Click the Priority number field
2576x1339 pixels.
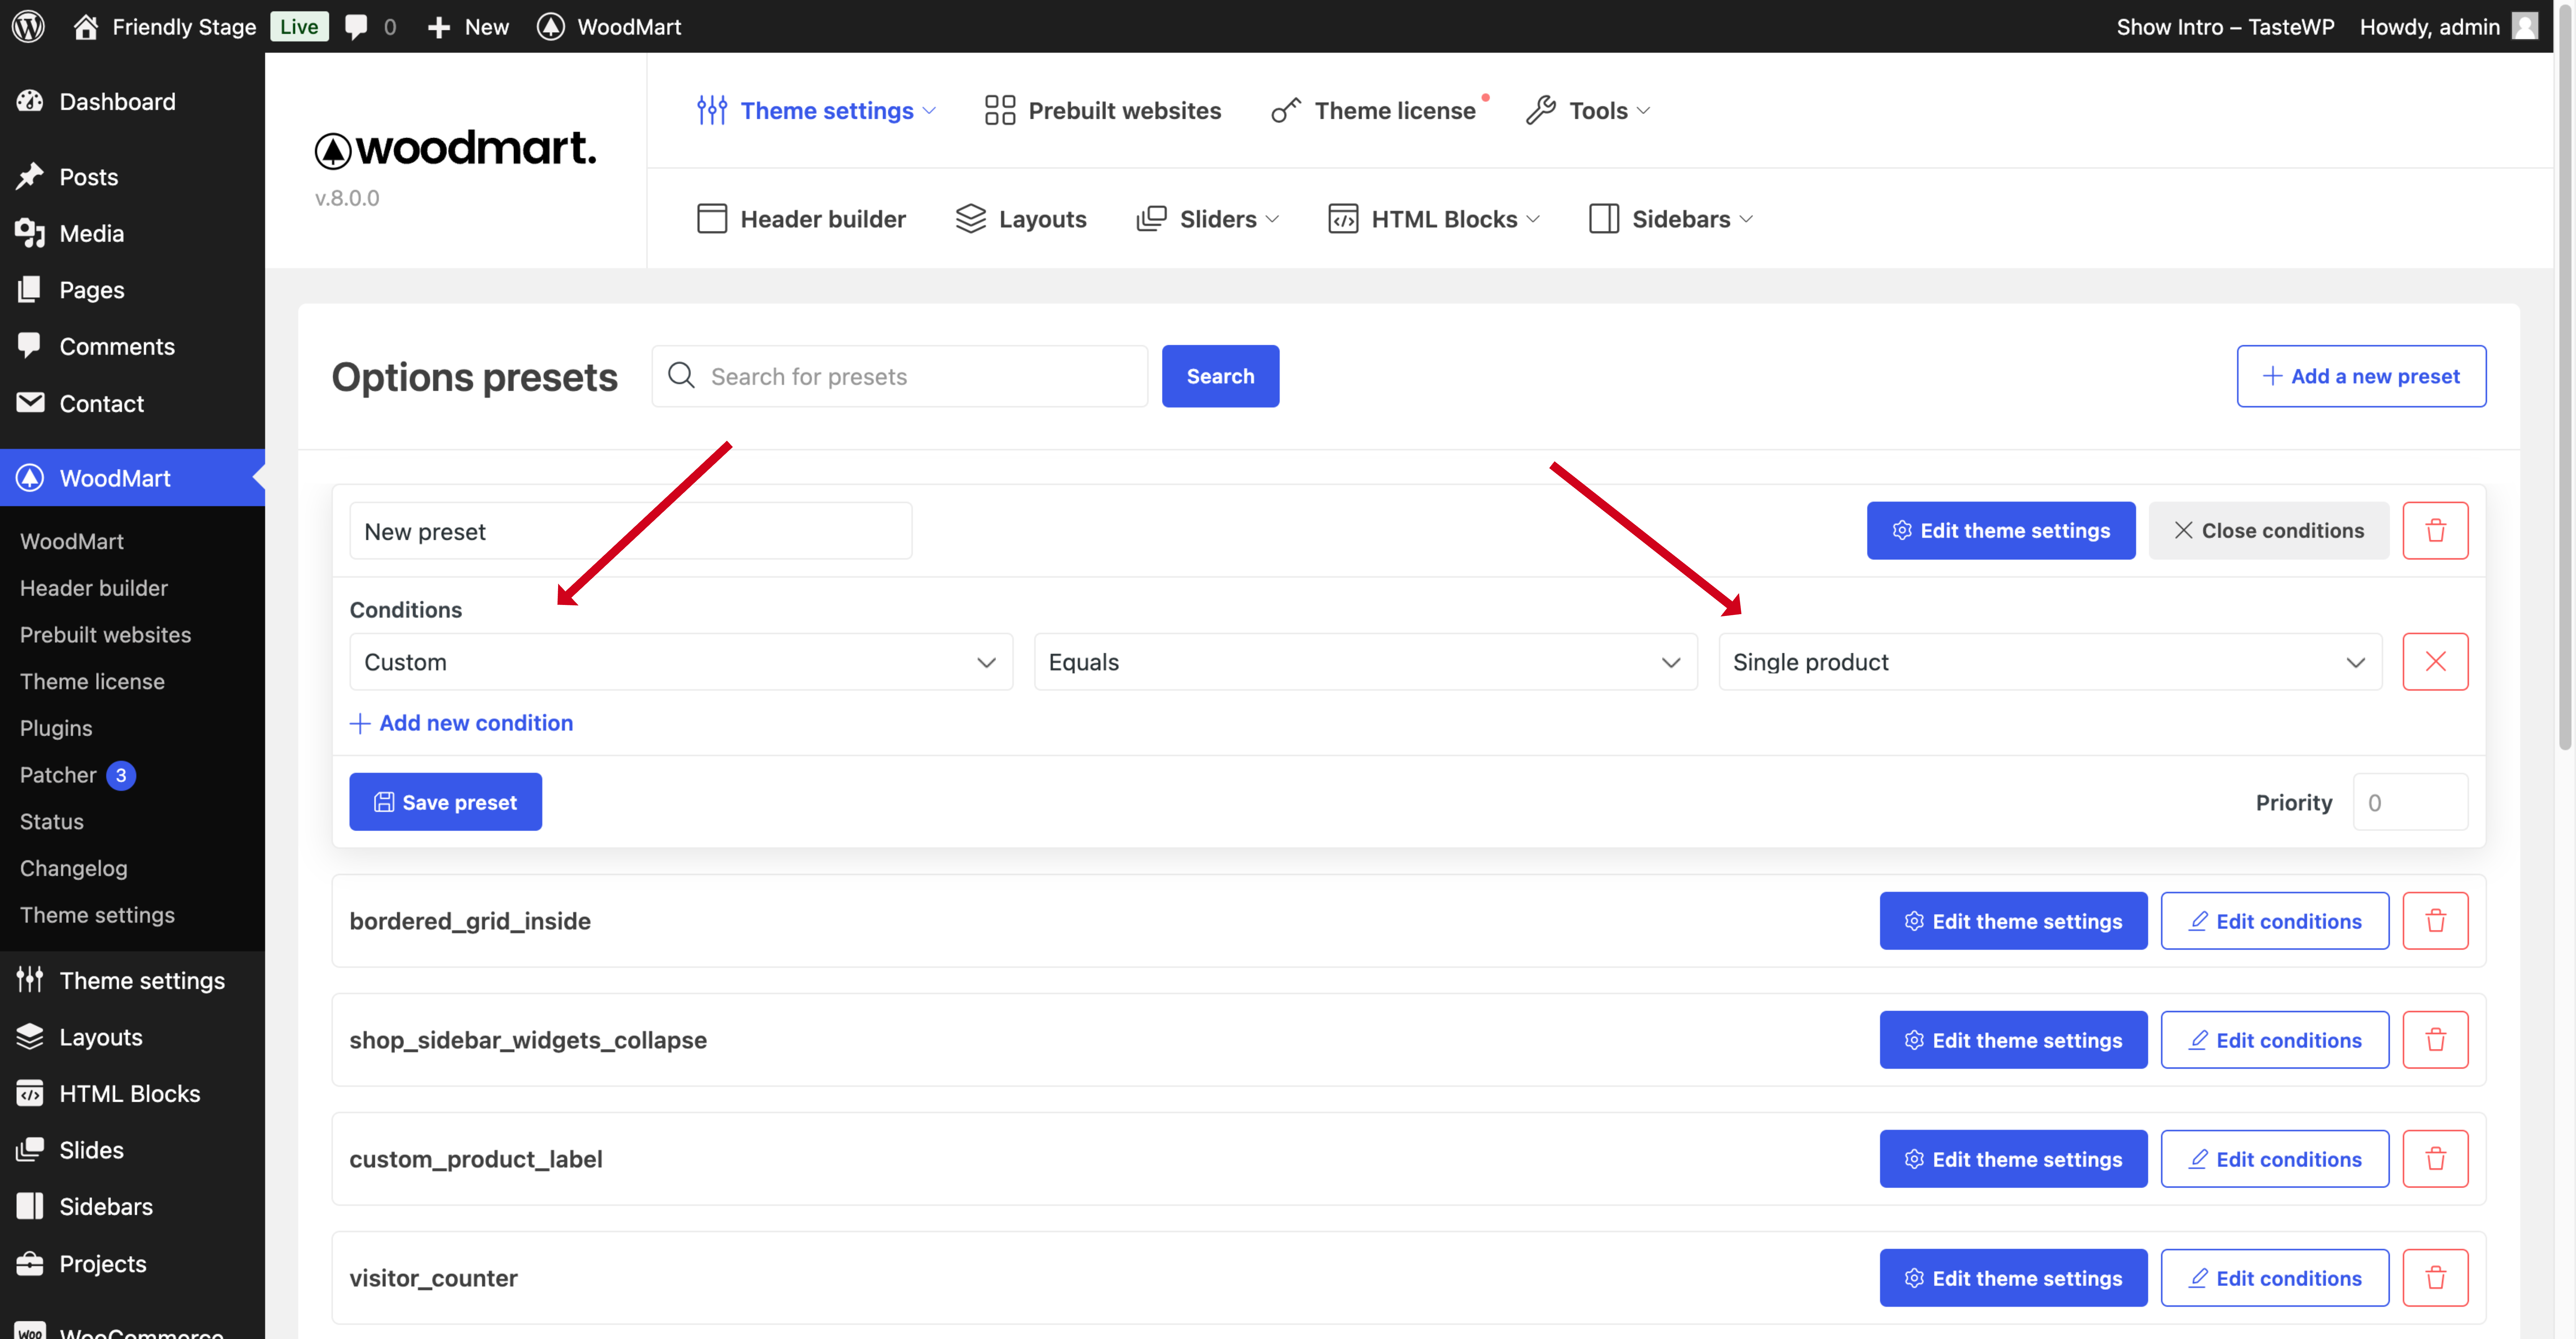tap(2410, 802)
